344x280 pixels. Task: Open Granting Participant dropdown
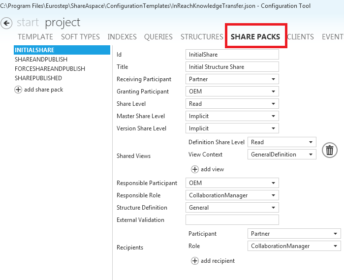(232, 92)
